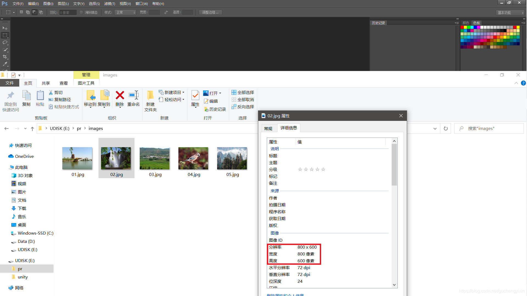The height and width of the screenshot is (296, 527).
Task: Switch to the 颜色 panel tab
Action: 466,23
